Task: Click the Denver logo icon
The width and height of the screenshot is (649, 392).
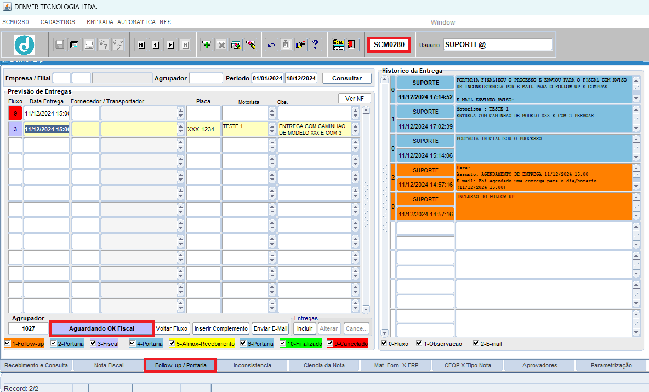Action: [25, 45]
